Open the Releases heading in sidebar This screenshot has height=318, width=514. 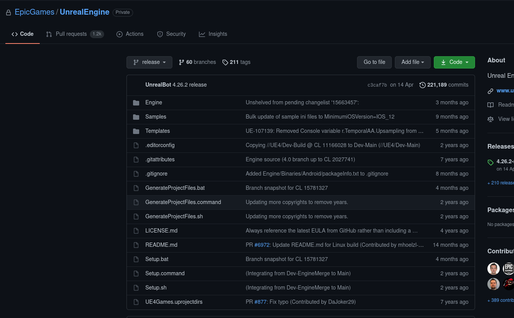(x=501, y=146)
